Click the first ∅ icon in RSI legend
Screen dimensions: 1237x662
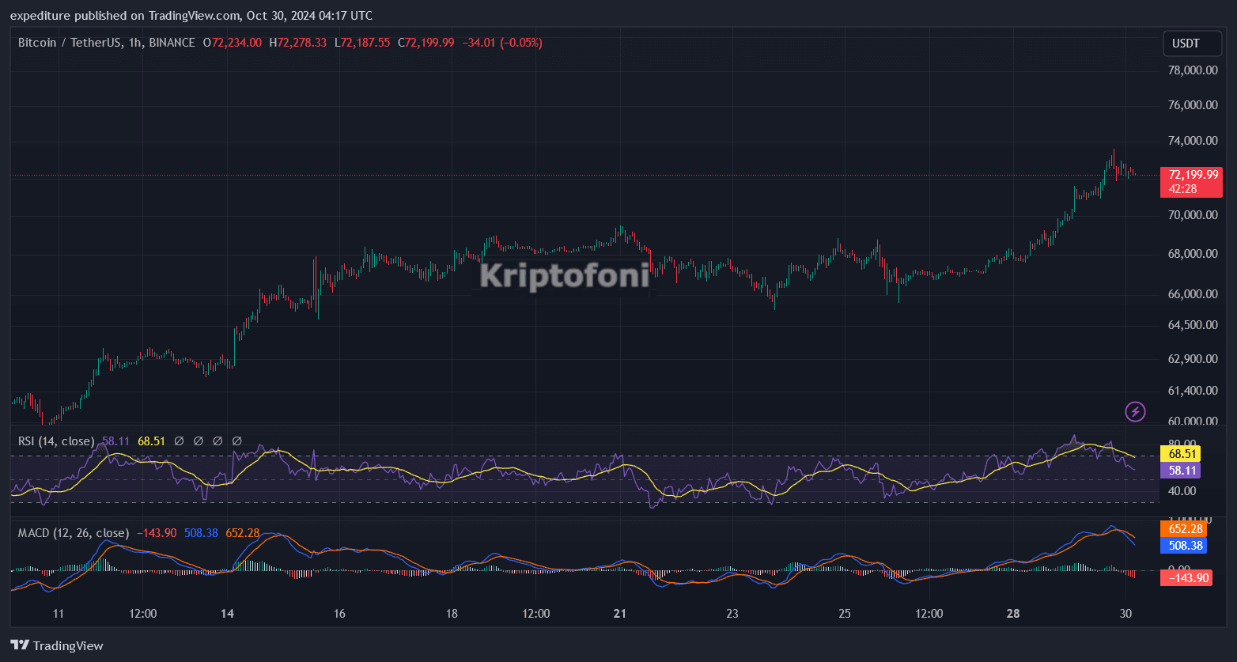pyautogui.click(x=178, y=441)
